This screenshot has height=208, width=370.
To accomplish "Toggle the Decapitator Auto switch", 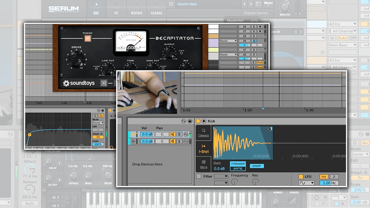I will click(181, 53).
